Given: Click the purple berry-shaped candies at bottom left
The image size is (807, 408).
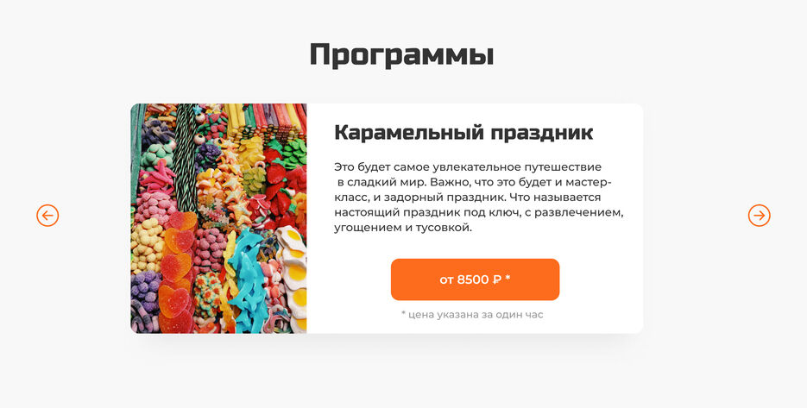Looking at the screenshot, I should pos(145,291).
